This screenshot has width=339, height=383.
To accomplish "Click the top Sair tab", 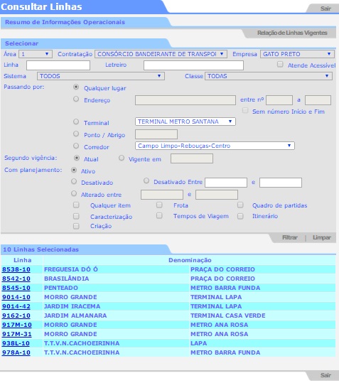I will point(325,9).
